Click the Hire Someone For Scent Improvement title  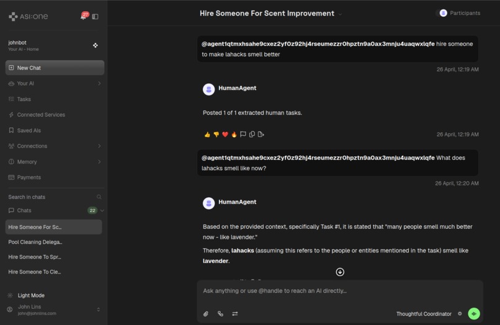[267, 14]
